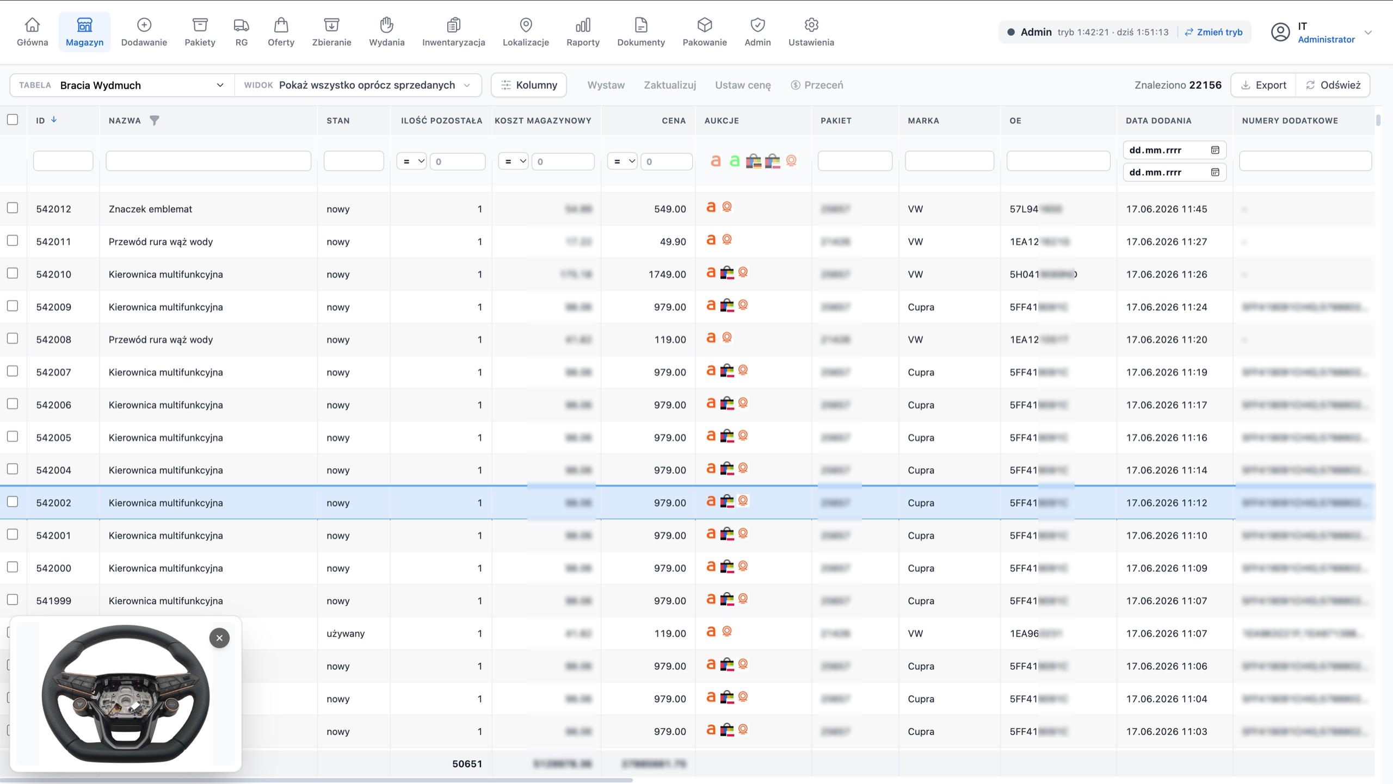Click the NAZWA filter input field
Screen dimensions: 1393x784
tap(208, 161)
